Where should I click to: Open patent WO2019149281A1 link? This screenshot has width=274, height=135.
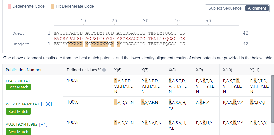point(22,104)
